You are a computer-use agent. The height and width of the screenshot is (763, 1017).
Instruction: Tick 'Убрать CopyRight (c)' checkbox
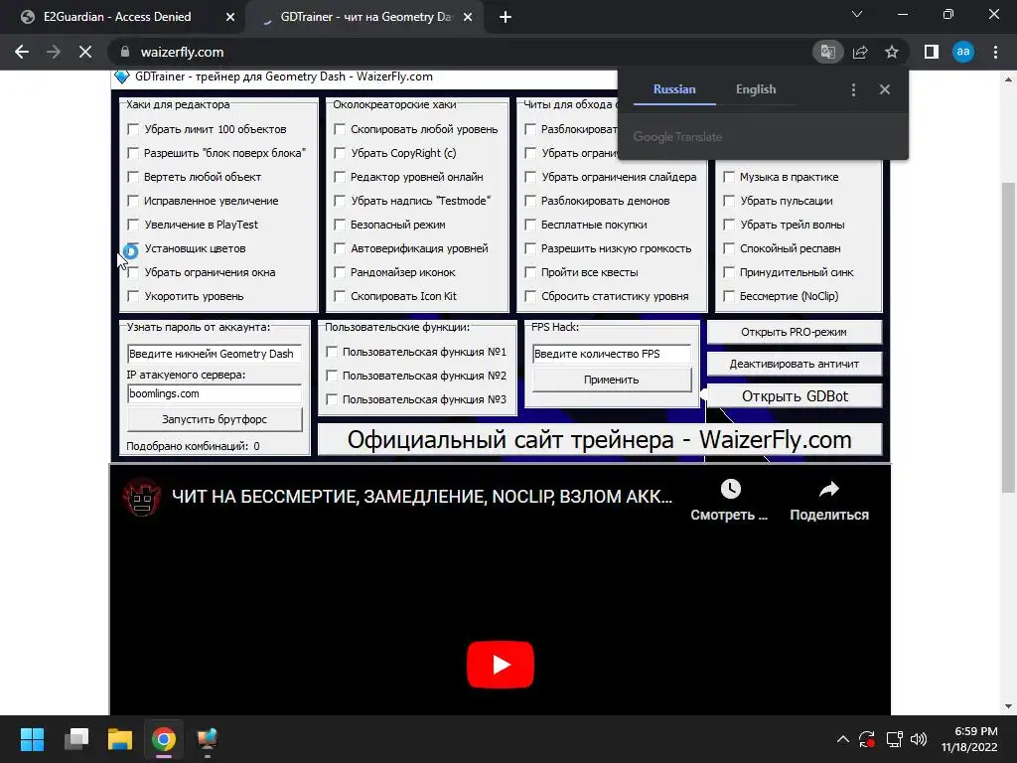[x=340, y=153]
